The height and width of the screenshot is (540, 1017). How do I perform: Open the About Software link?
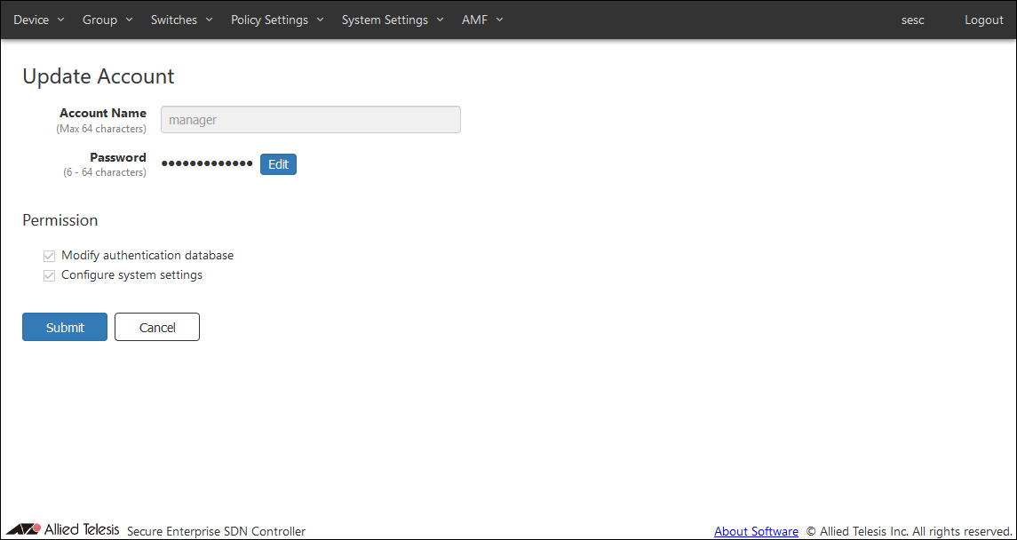point(756,531)
